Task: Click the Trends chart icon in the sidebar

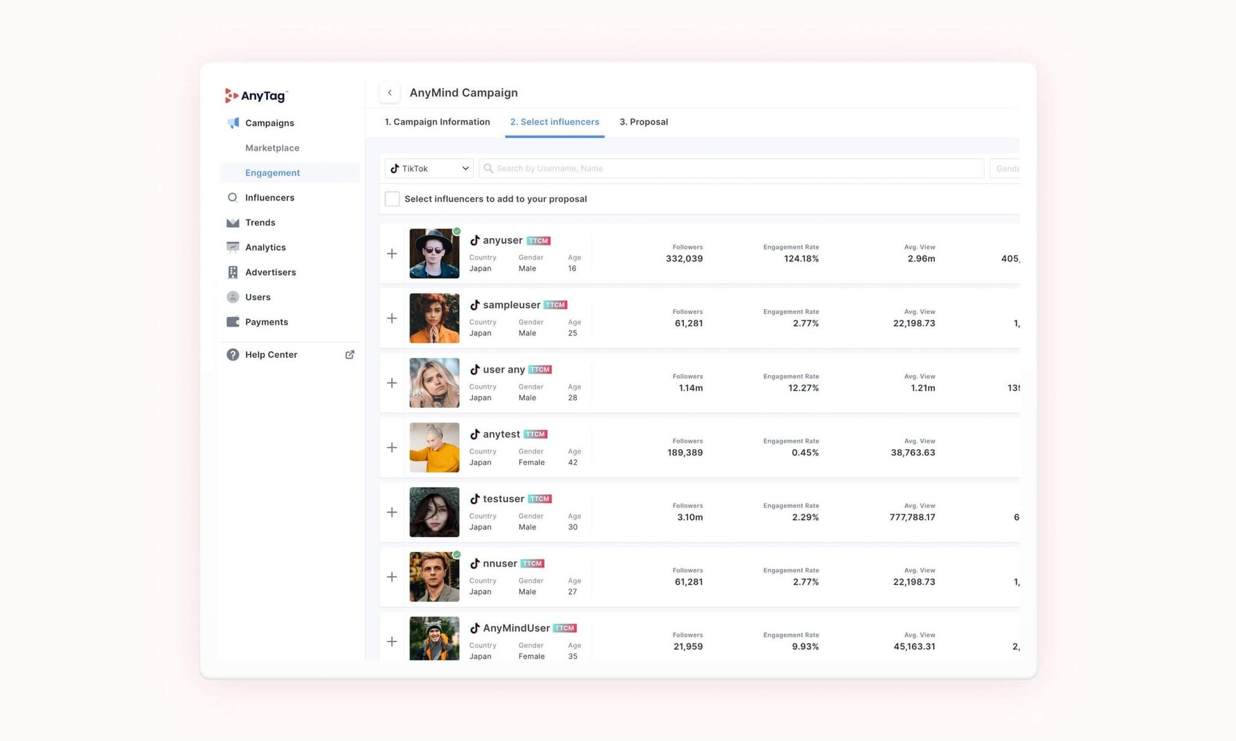Action: pyautogui.click(x=233, y=222)
